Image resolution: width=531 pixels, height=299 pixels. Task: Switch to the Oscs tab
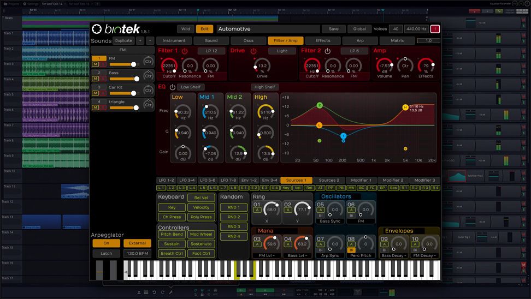(248, 40)
